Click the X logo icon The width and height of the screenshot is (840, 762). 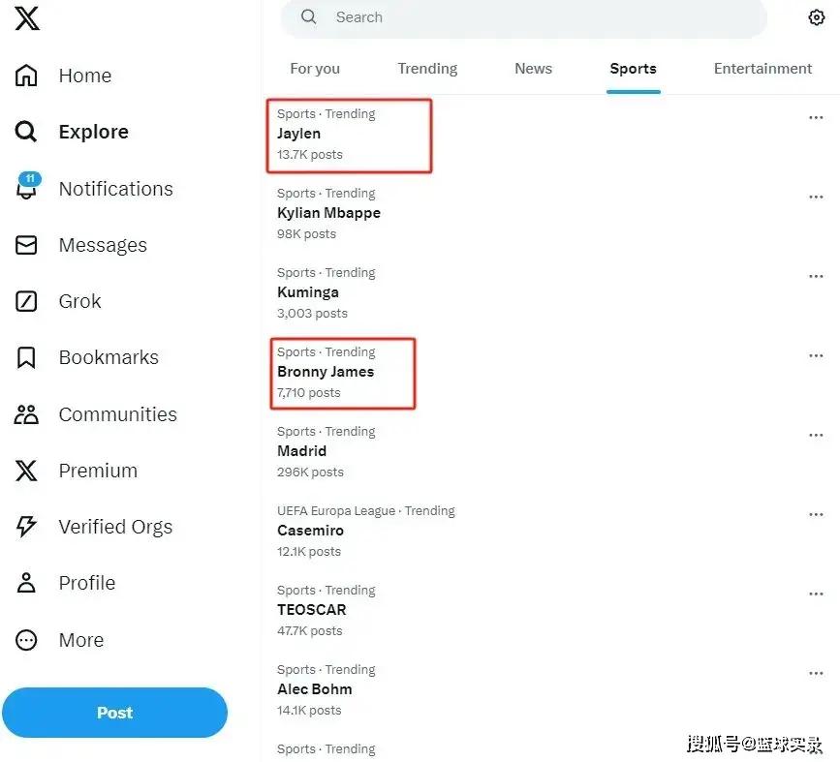[27, 17]
